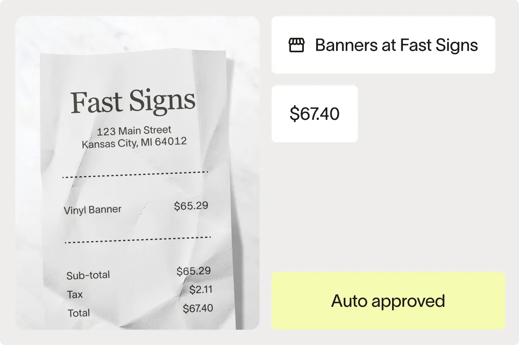
Task: Click the Total amount on the receipt
Action: tap(79, 312)
